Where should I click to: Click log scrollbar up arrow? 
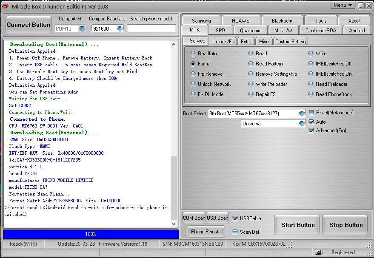click(174, 44)
